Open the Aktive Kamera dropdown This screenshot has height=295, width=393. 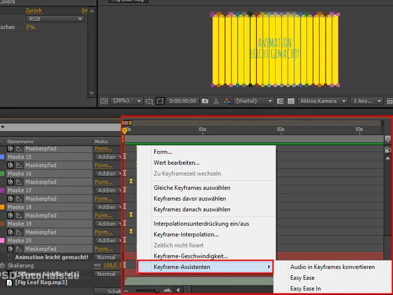(x=322, y=101)
